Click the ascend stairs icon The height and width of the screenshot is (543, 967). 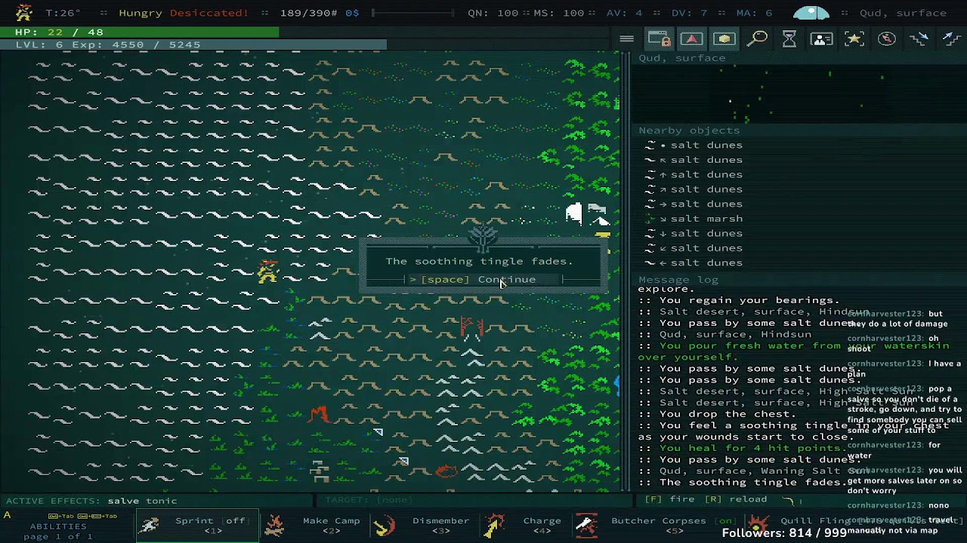(x=951, y=39)
